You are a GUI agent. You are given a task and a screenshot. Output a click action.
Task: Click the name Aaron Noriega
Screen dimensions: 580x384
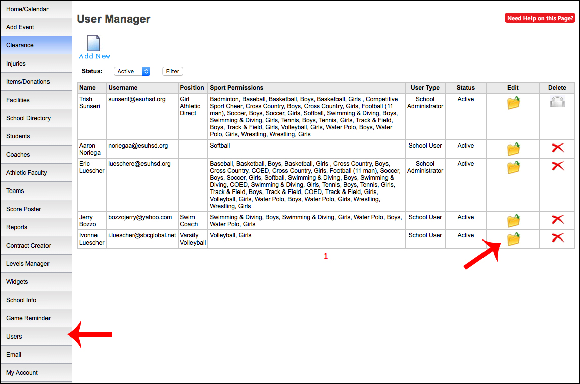click(x=90, y=149)
